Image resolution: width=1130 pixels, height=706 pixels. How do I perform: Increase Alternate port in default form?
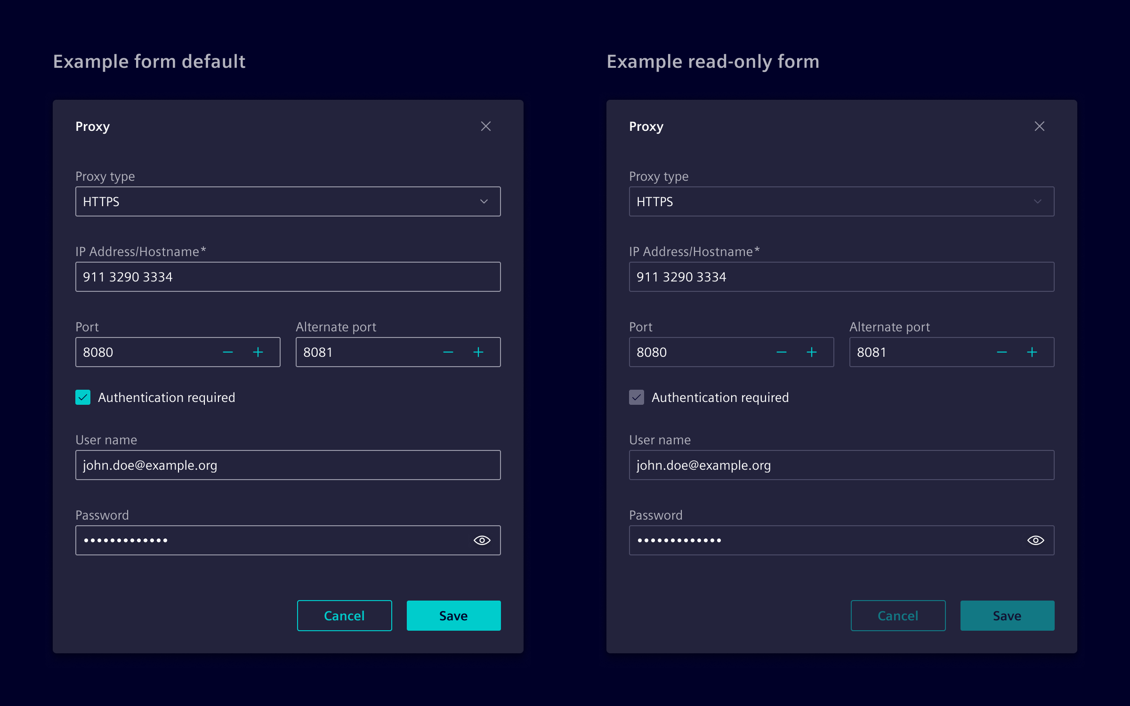478,352
